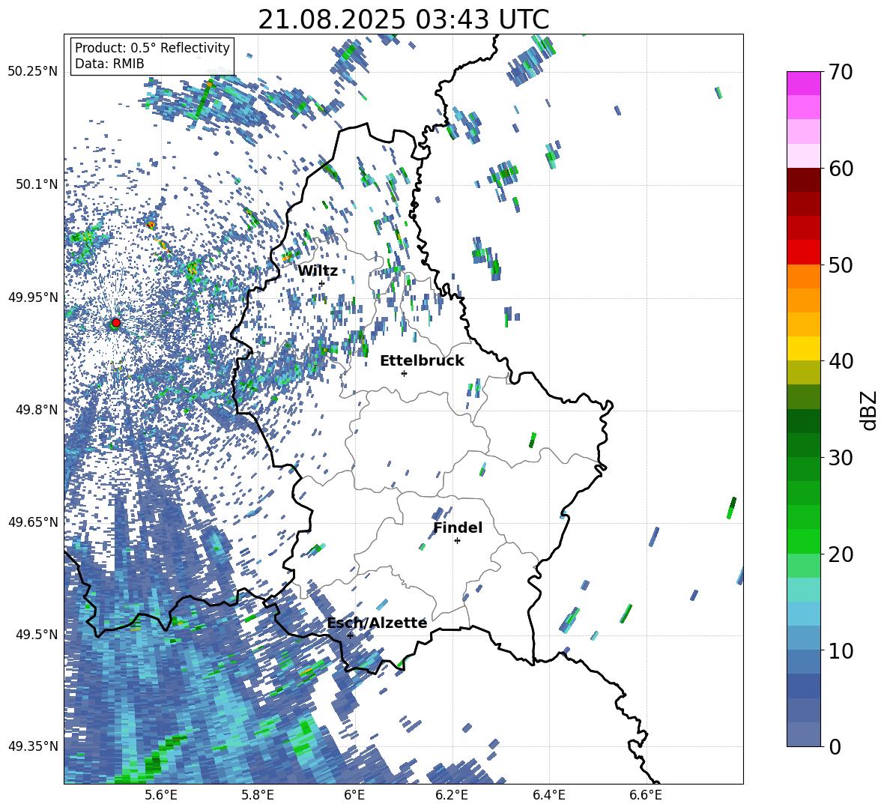This screenshot has width=887, height=810.
Task: Click the slate-blue bottom colorbar segment at 0
Action: 803,734
